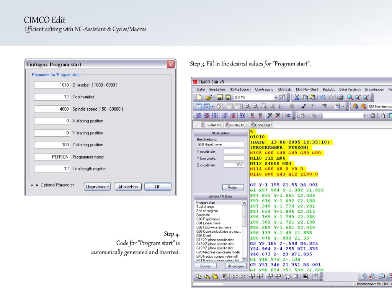
Task: Click the O number input field
Action: pyautogui.click(x=52, y=85)
